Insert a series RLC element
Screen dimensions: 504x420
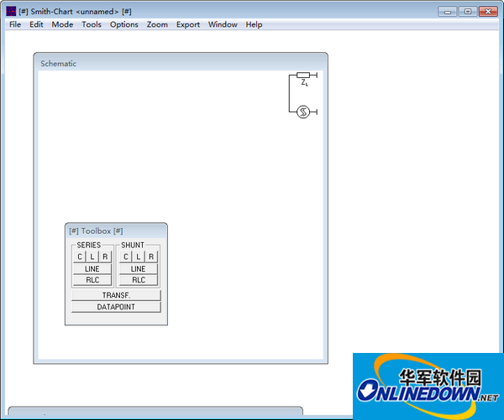click(92, 280)
